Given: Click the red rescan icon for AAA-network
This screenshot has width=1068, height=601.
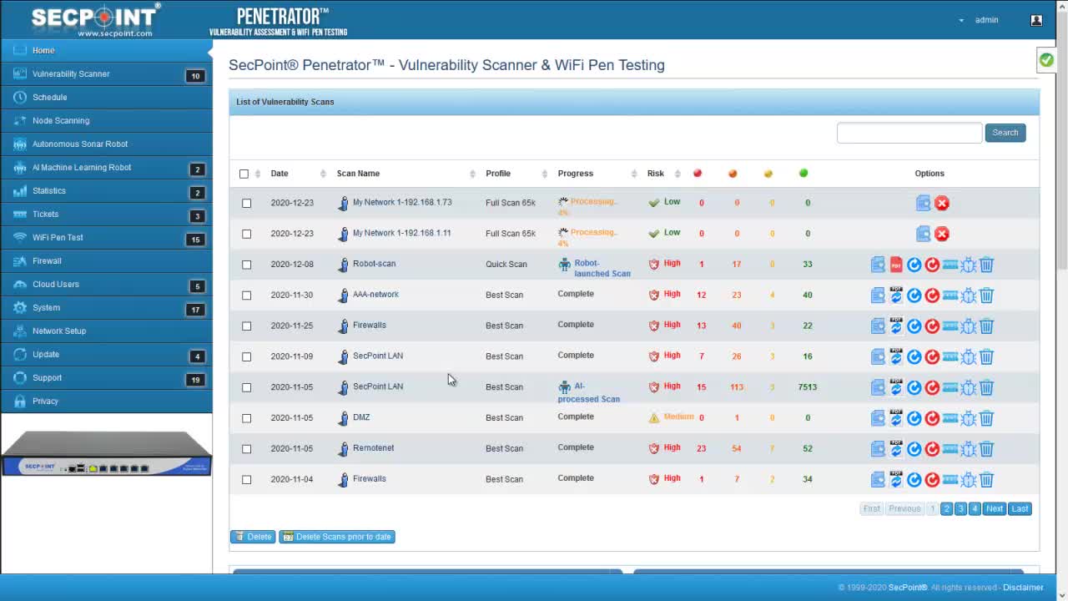Looking at the screenshot, I should tap(932, 295).
